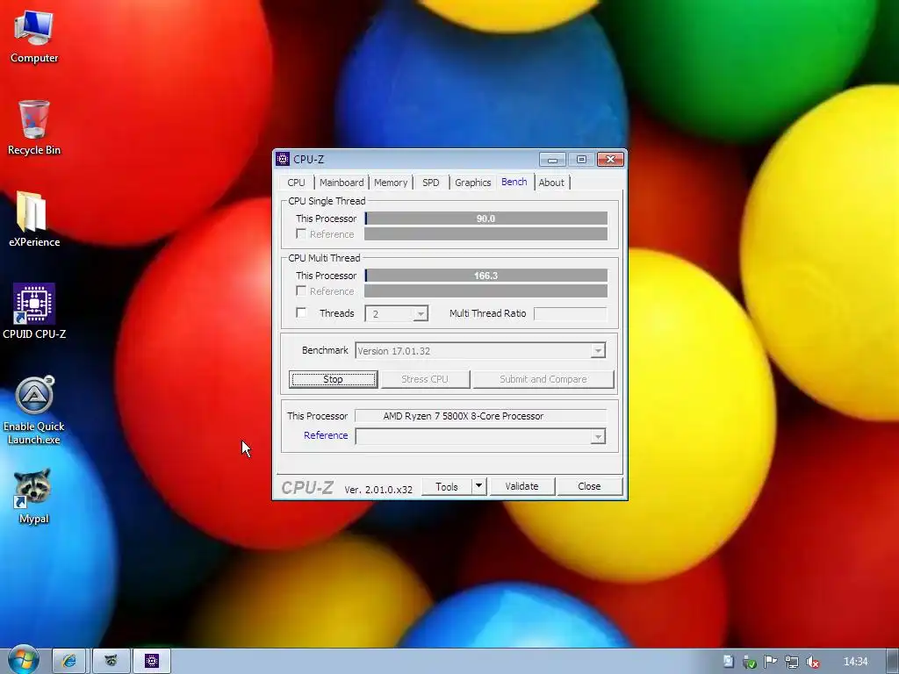Image resolution: width=899 pixels, height=674 pixels.
Task: Open the Benchmark version dropdown
Action: click(x=597, y=351)
